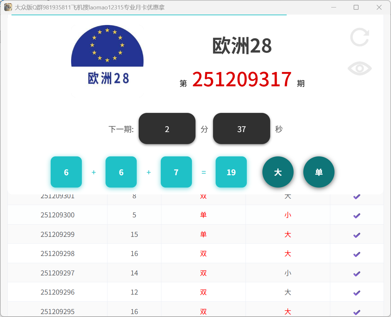Select the row for period 251209297
This screenshot has width=391, height=317.
(x=195, y=273)
